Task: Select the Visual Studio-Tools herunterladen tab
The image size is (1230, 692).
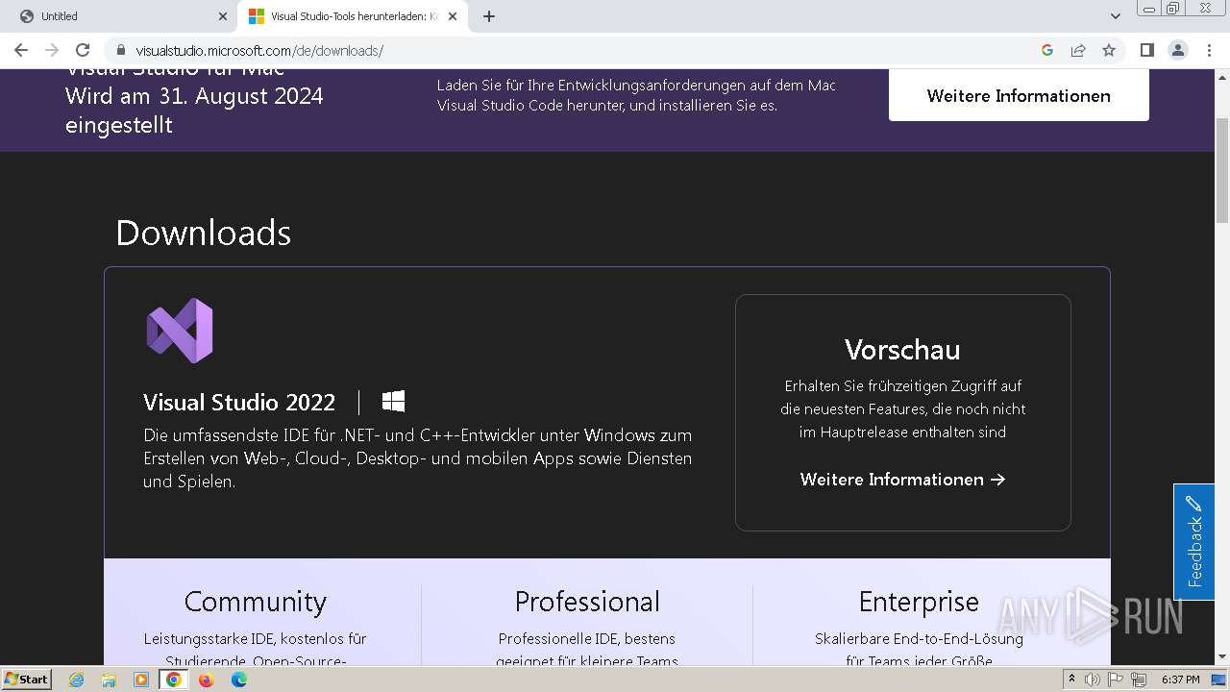Action: pos(354,16)
